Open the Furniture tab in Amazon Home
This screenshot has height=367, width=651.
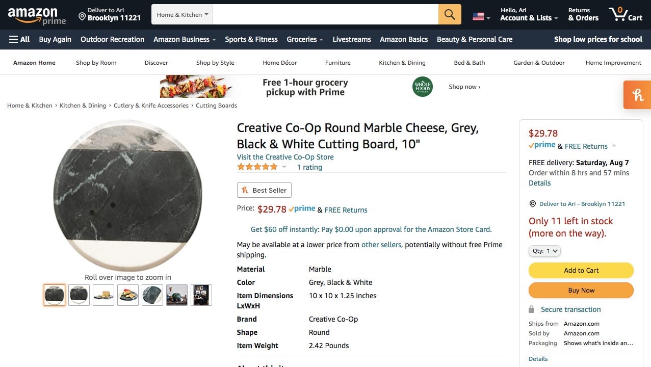coord(337,63)
